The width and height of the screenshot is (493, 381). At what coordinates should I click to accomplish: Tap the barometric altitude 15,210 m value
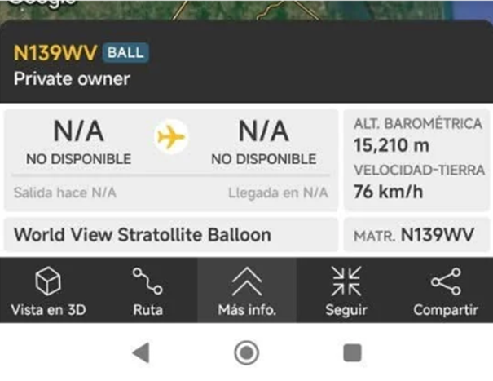coord(392,146)
